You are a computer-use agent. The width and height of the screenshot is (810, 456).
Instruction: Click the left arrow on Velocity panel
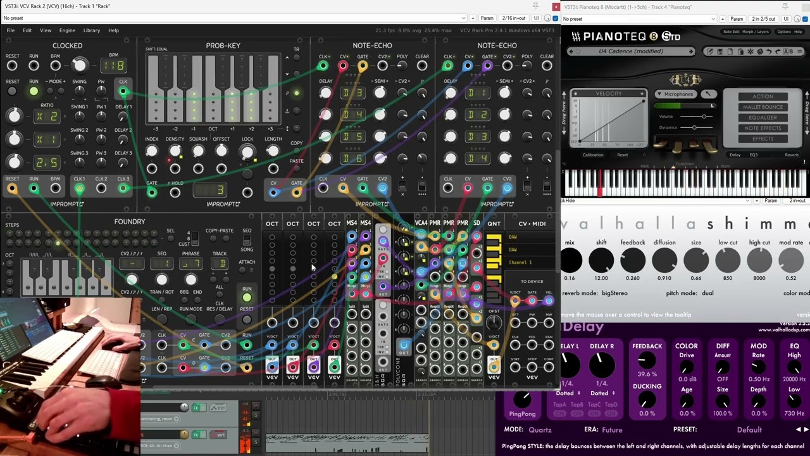575,94
